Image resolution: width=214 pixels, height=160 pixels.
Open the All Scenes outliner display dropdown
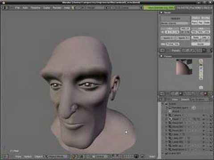pyautogui.click(x=201, y=100)
